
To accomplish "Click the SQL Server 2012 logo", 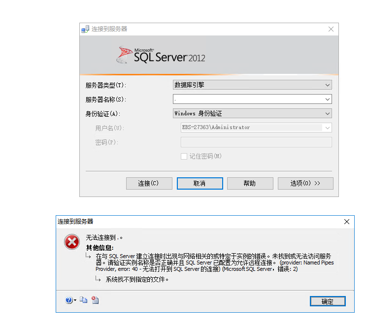I will pos(161,55).
